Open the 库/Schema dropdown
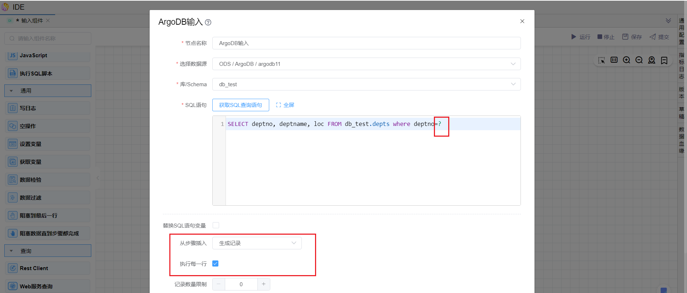 pos(366,84)
